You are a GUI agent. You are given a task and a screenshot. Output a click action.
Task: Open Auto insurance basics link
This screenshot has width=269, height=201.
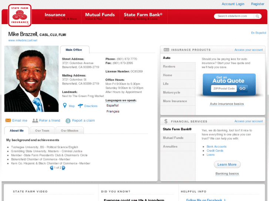[x=227, y=104]
